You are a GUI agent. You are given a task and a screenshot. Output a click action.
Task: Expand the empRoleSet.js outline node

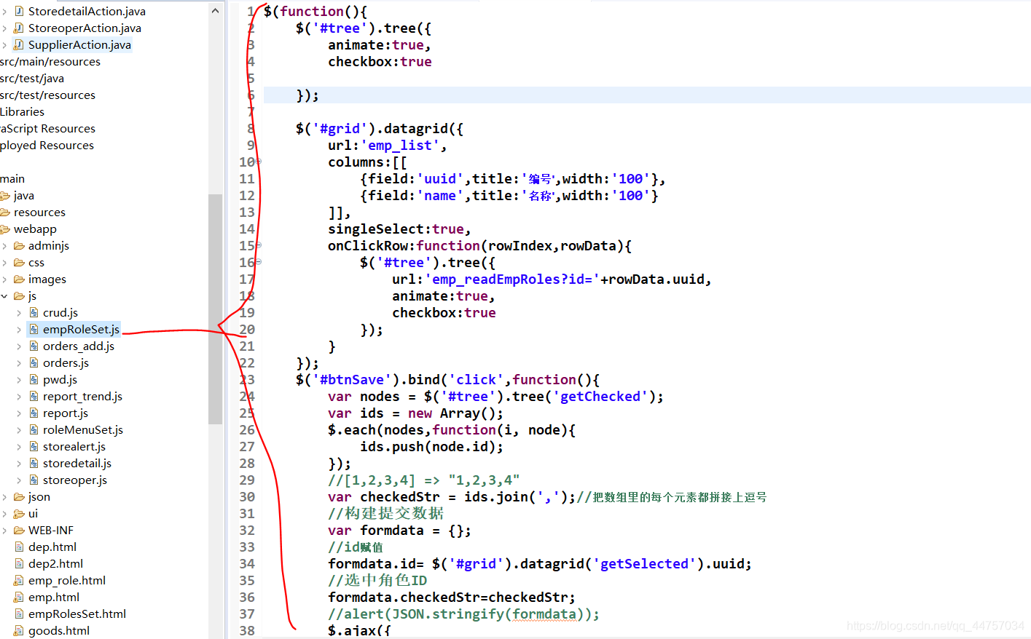(19, 329)
